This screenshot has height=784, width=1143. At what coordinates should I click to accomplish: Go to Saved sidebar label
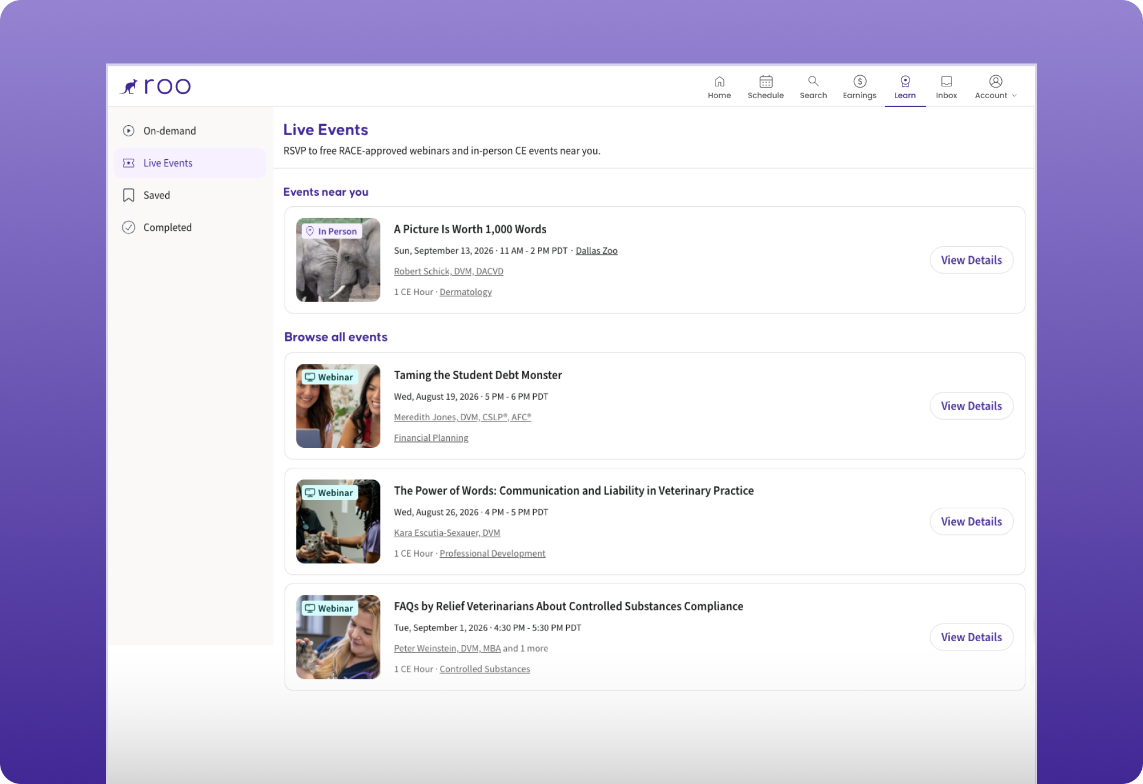[156, 195]
